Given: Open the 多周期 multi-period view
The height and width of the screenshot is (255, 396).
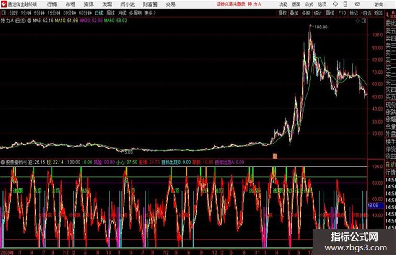Looking at the screenshot, I should click(135, 13).
